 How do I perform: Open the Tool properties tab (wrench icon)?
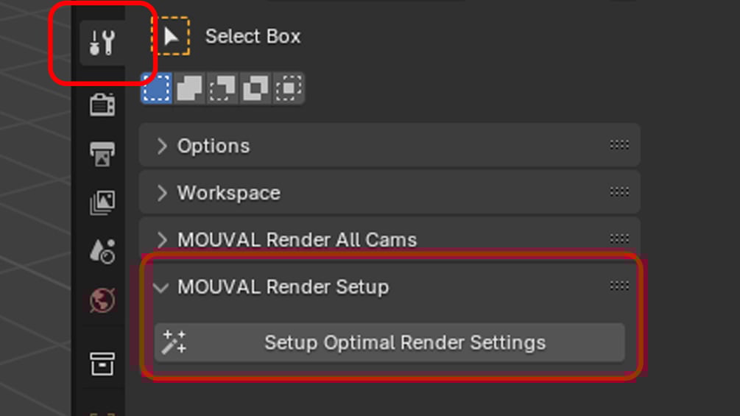102,43
